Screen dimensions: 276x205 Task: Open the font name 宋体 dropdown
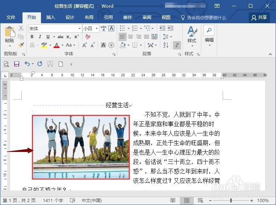tap(79, 28)
